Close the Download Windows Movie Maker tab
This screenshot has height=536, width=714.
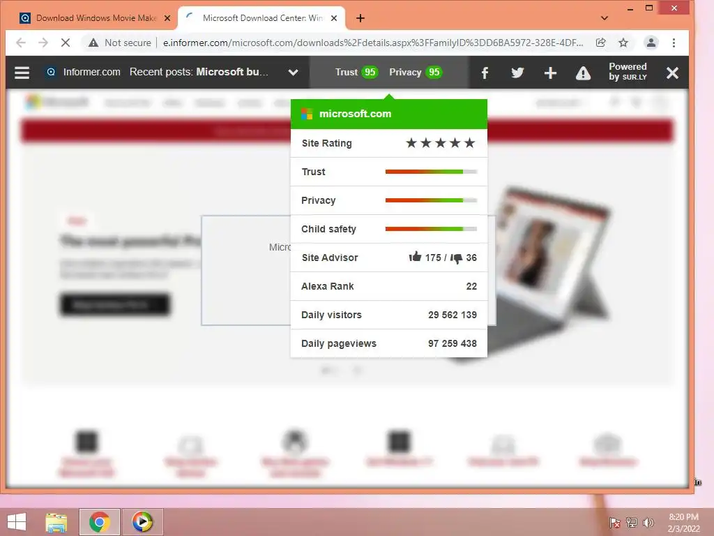[167, 18]
